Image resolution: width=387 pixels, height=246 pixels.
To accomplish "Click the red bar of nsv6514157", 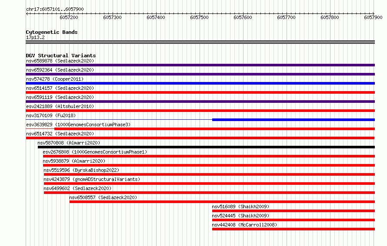I will tap(200, 92).
